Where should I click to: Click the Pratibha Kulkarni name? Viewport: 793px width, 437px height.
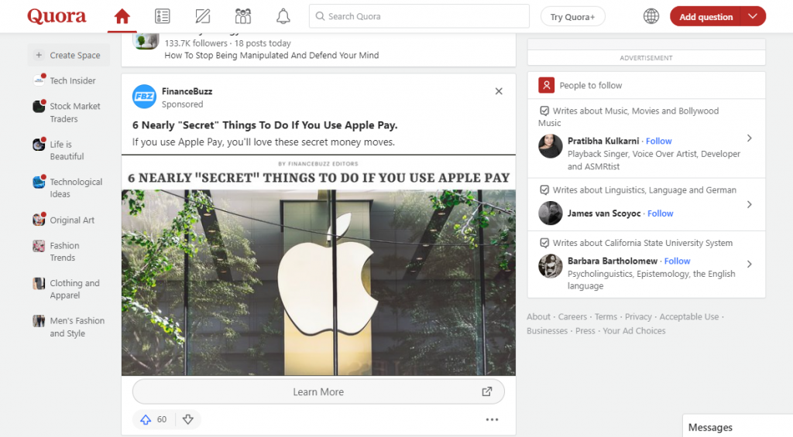click(603, 141)
